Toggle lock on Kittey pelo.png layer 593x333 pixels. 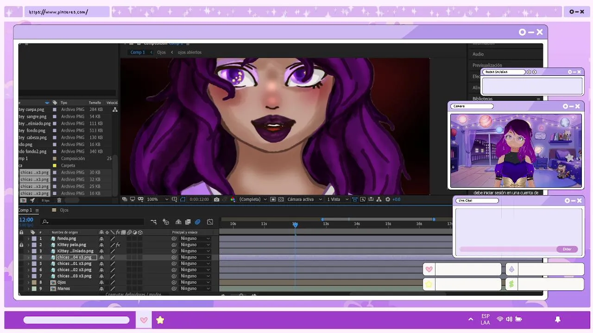click(x=21, y=245)
